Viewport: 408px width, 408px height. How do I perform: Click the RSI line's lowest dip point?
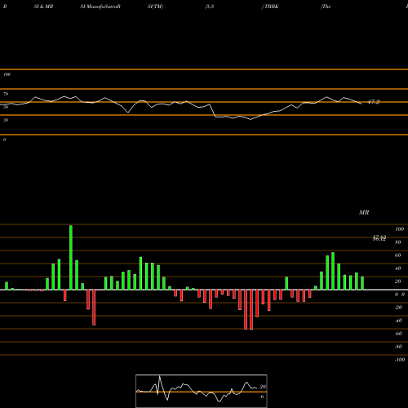pyautogui.click(x=251, y=119)
